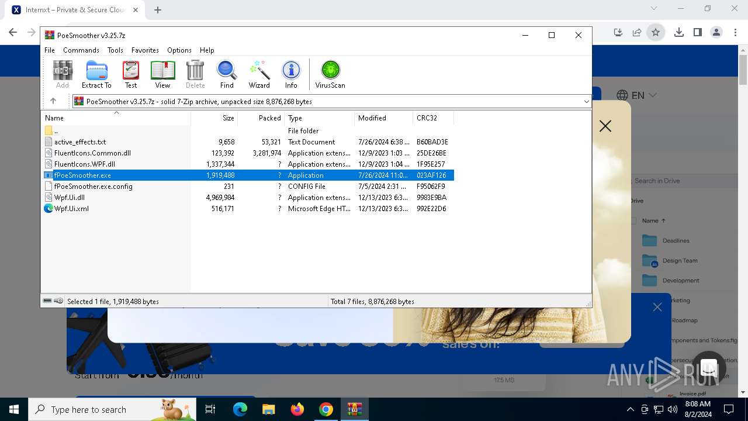Close the browser popup with X button
The image size is (748, 421).
[x=605, y=126]
